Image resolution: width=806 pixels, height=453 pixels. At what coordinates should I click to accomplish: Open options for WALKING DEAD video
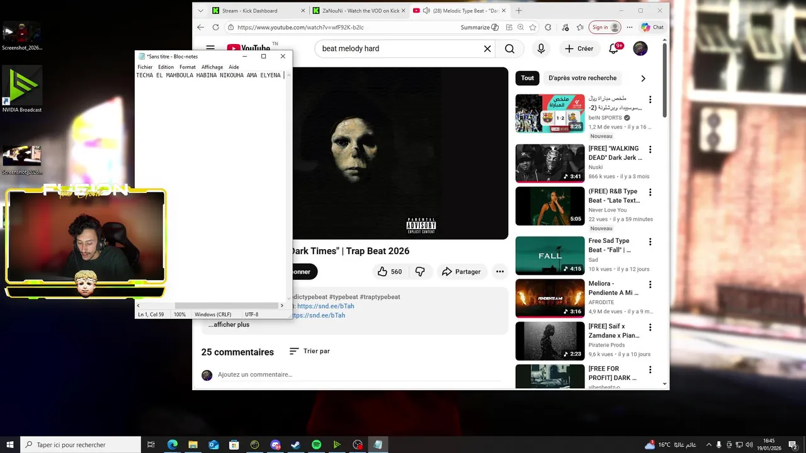point(650,150)
